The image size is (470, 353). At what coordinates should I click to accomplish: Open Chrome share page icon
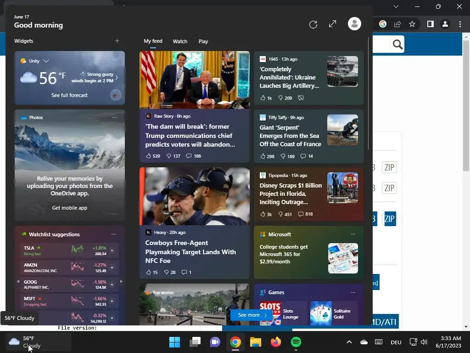tap(397, 24)
